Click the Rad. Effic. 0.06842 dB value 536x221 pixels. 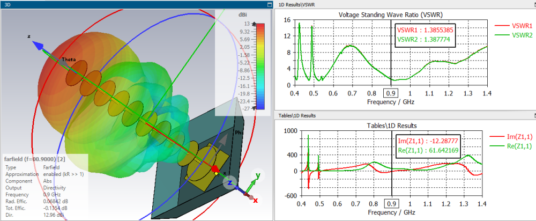tap(55, 201)
